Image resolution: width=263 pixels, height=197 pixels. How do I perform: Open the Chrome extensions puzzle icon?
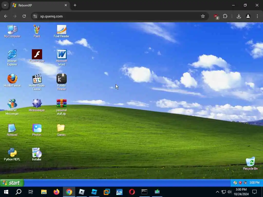225,16
